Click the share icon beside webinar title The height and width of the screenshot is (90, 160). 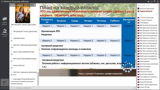(x=2, y=1)
